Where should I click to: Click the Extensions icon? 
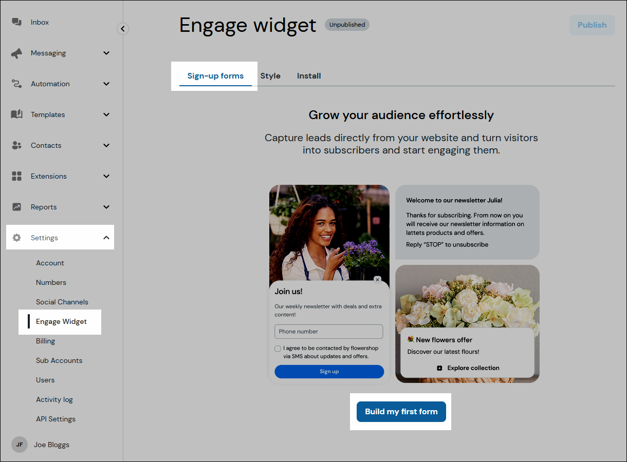pos(17,176)
